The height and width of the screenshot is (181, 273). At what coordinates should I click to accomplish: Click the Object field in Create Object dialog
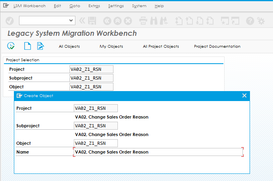click(x=96, y=143)
